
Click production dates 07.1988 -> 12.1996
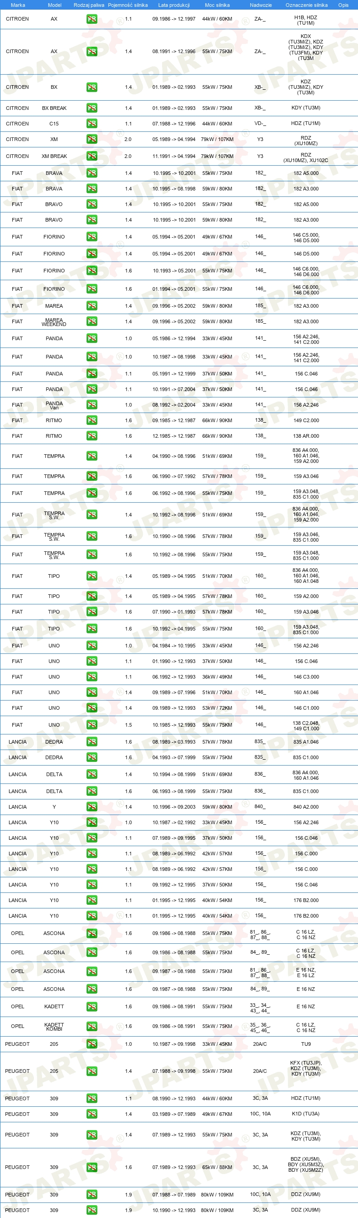pyautogui.click(x=174, y=124)
